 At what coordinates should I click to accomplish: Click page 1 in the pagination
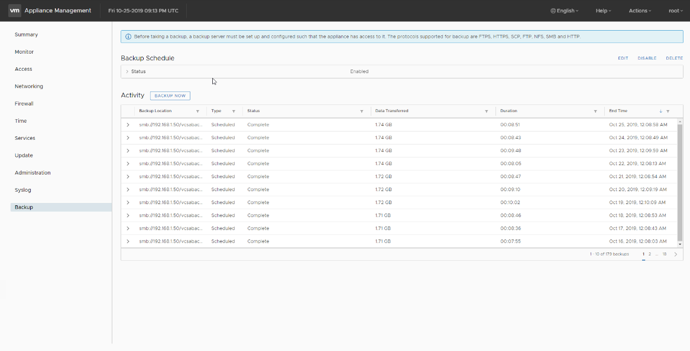click(643, 254)
